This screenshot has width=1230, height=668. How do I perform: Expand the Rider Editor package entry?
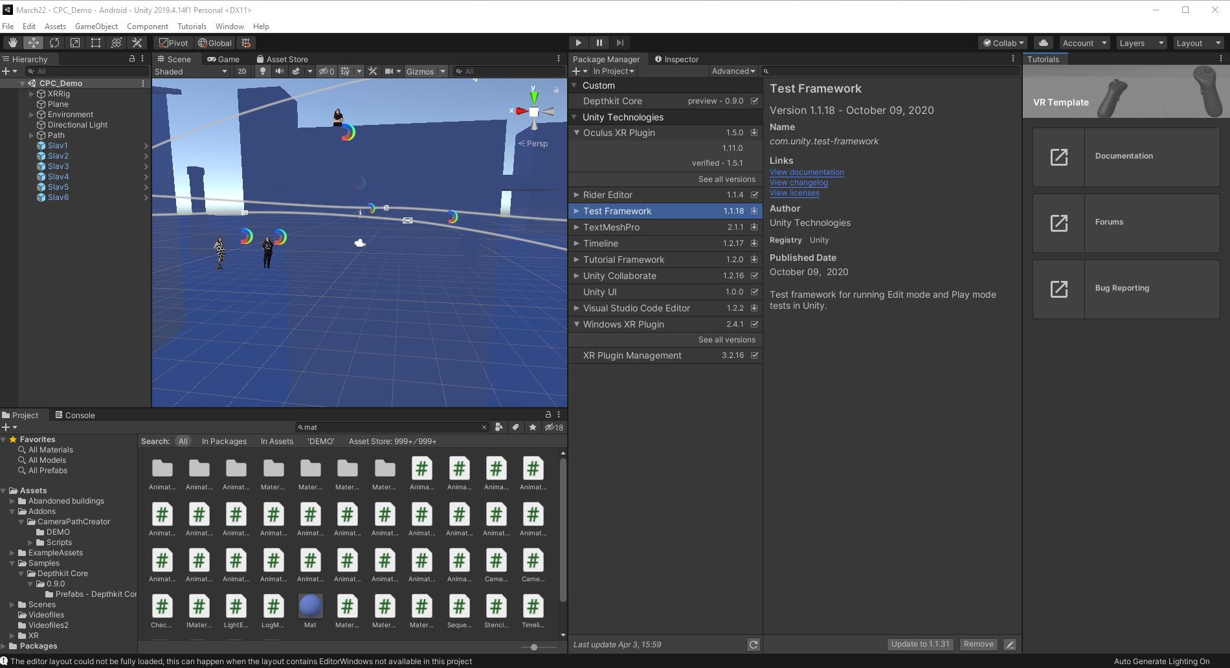coord(576,195)
